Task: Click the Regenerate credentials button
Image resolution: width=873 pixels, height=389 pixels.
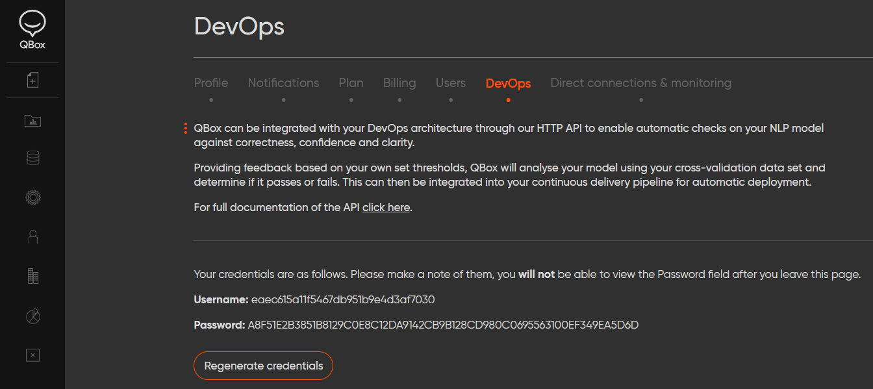Action: coord(263,366)
